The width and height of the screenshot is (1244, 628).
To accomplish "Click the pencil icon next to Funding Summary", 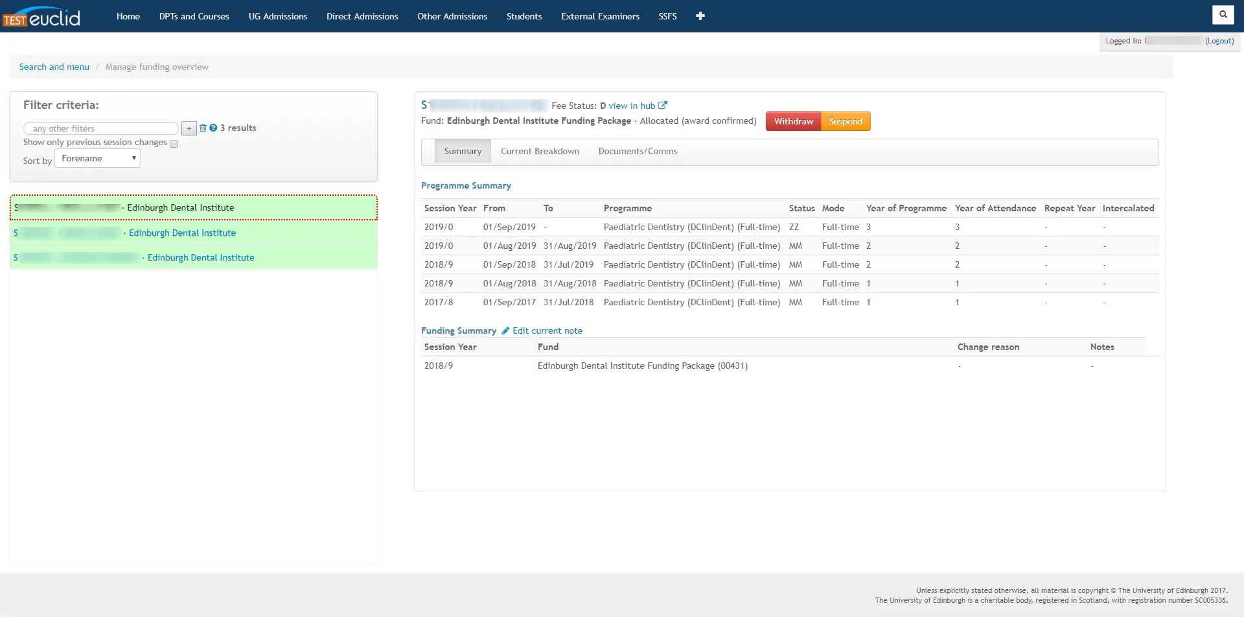I will click(x=505, y=331).
